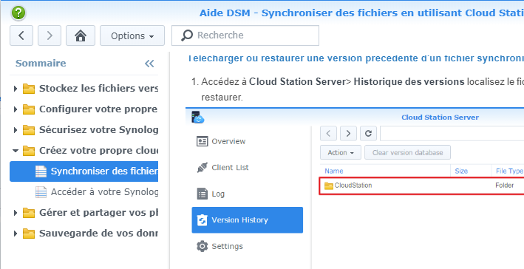
Task: Click the Accéder à votre Synology document icon
Action: click(x=41, y=192)
